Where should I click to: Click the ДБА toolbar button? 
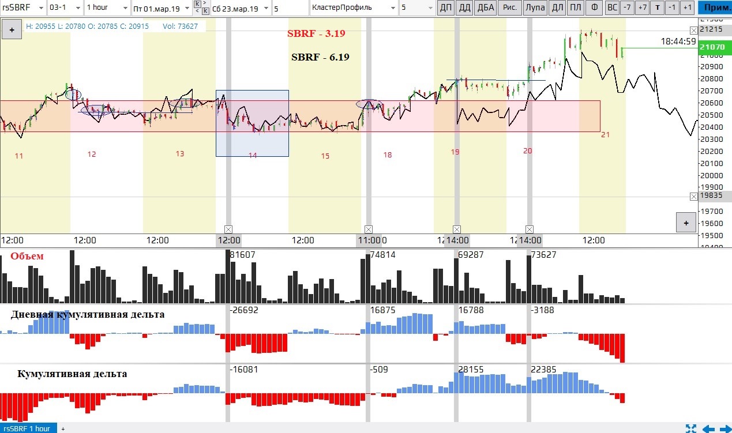486,8
